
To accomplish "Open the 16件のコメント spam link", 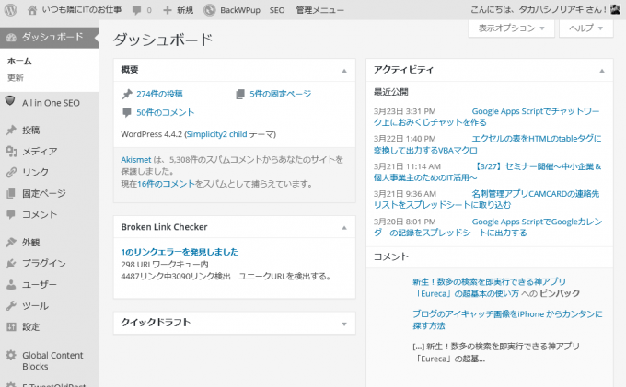I will 166,184.
